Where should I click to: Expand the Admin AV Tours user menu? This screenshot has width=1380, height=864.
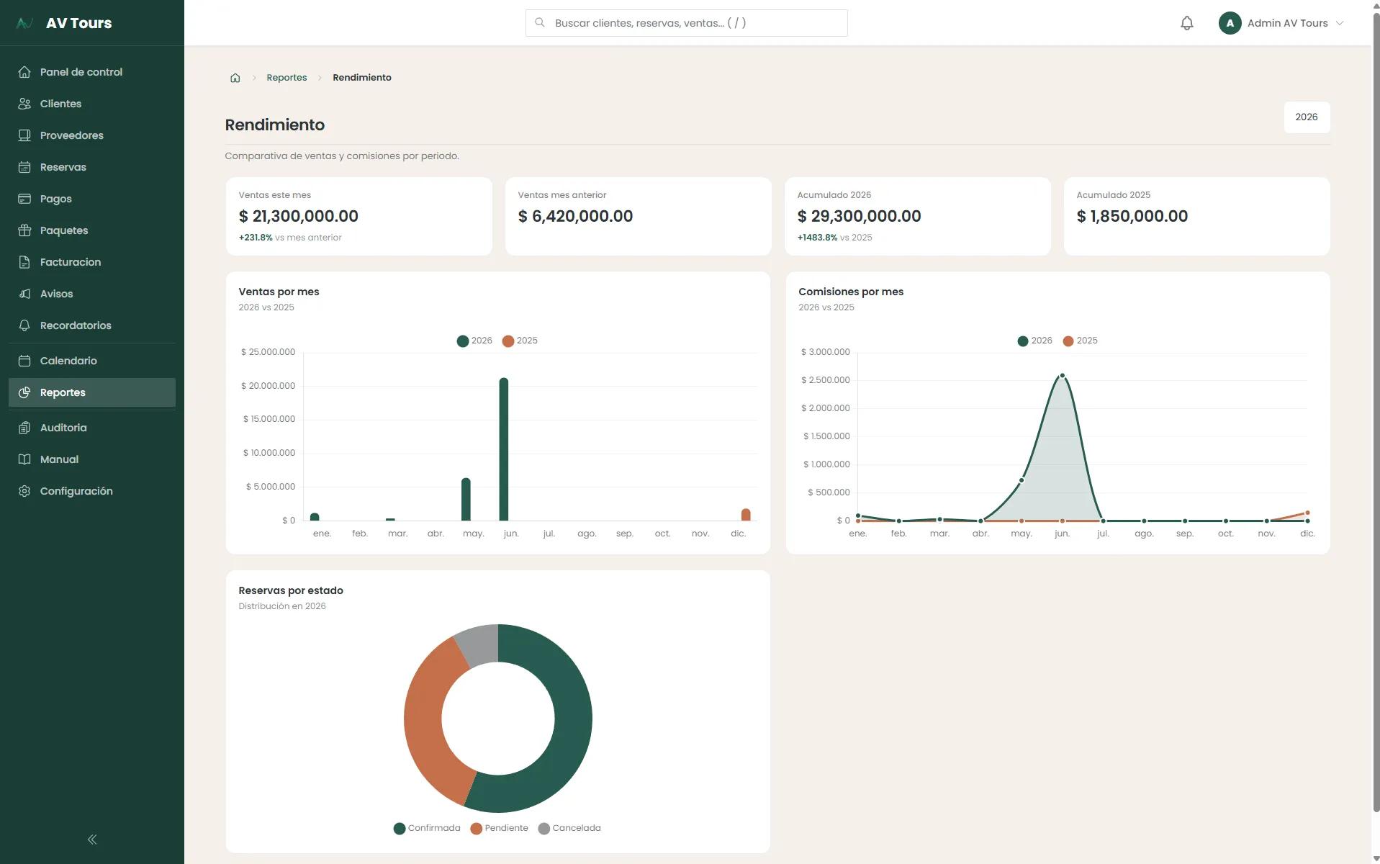(x=1281, y=23)
